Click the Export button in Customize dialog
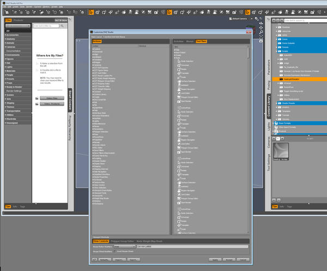The width and height of the screenshot is (327, 271). (134, 260)
